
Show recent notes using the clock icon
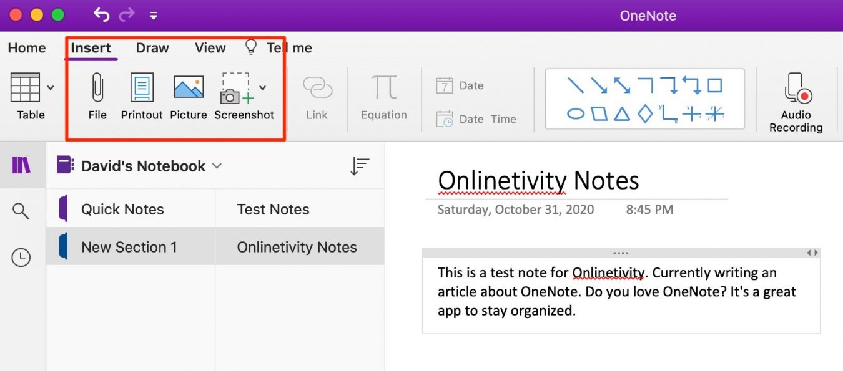tap(22, 257)
